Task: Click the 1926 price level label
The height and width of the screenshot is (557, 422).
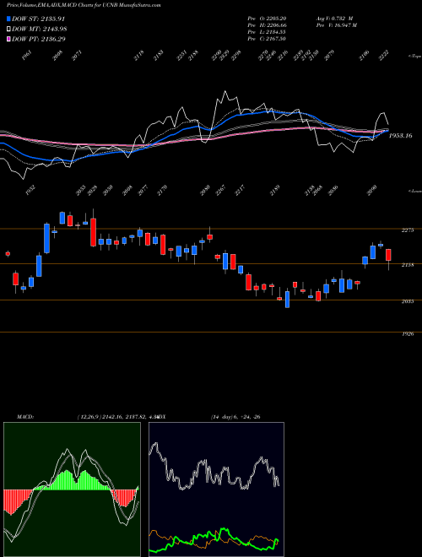Action: click(x=408, y=334)
